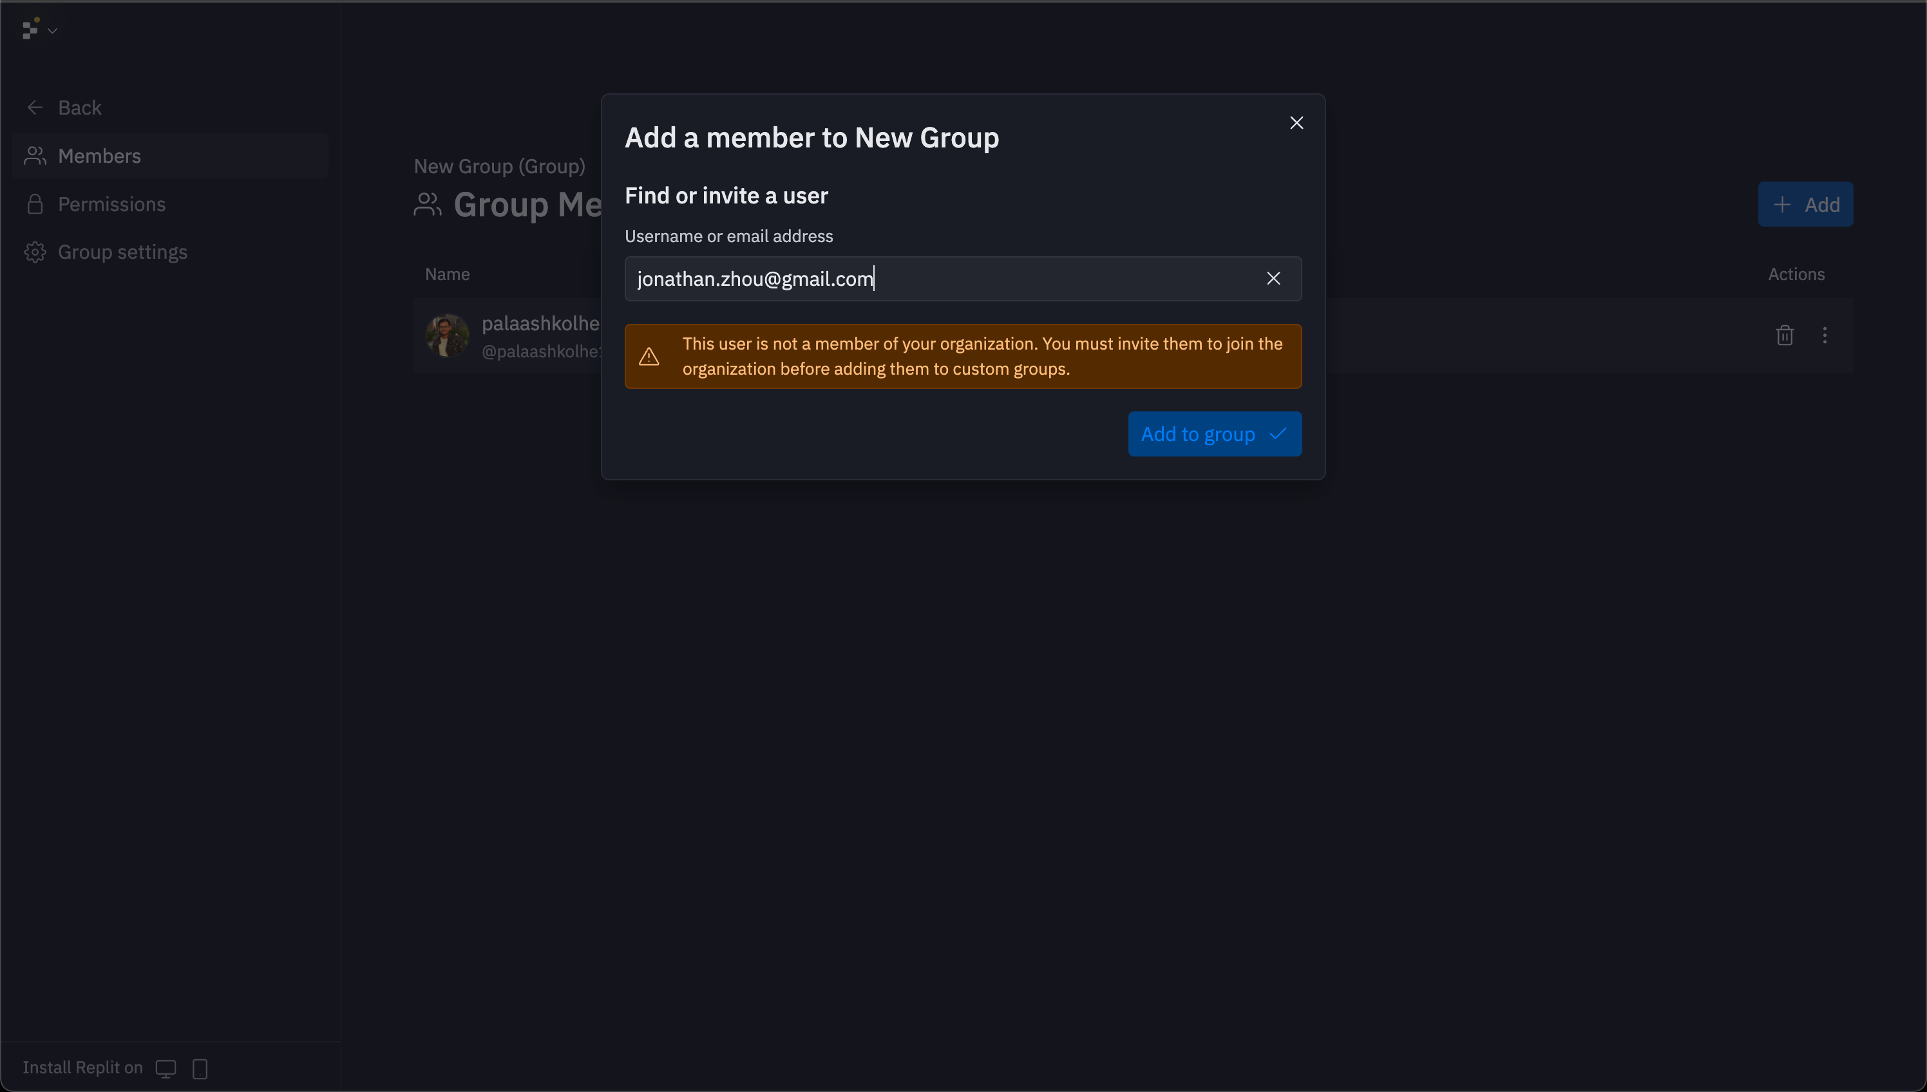Click the Group settings gear icon
This screenshot has height=1092, width=1927.
(35, 252)
